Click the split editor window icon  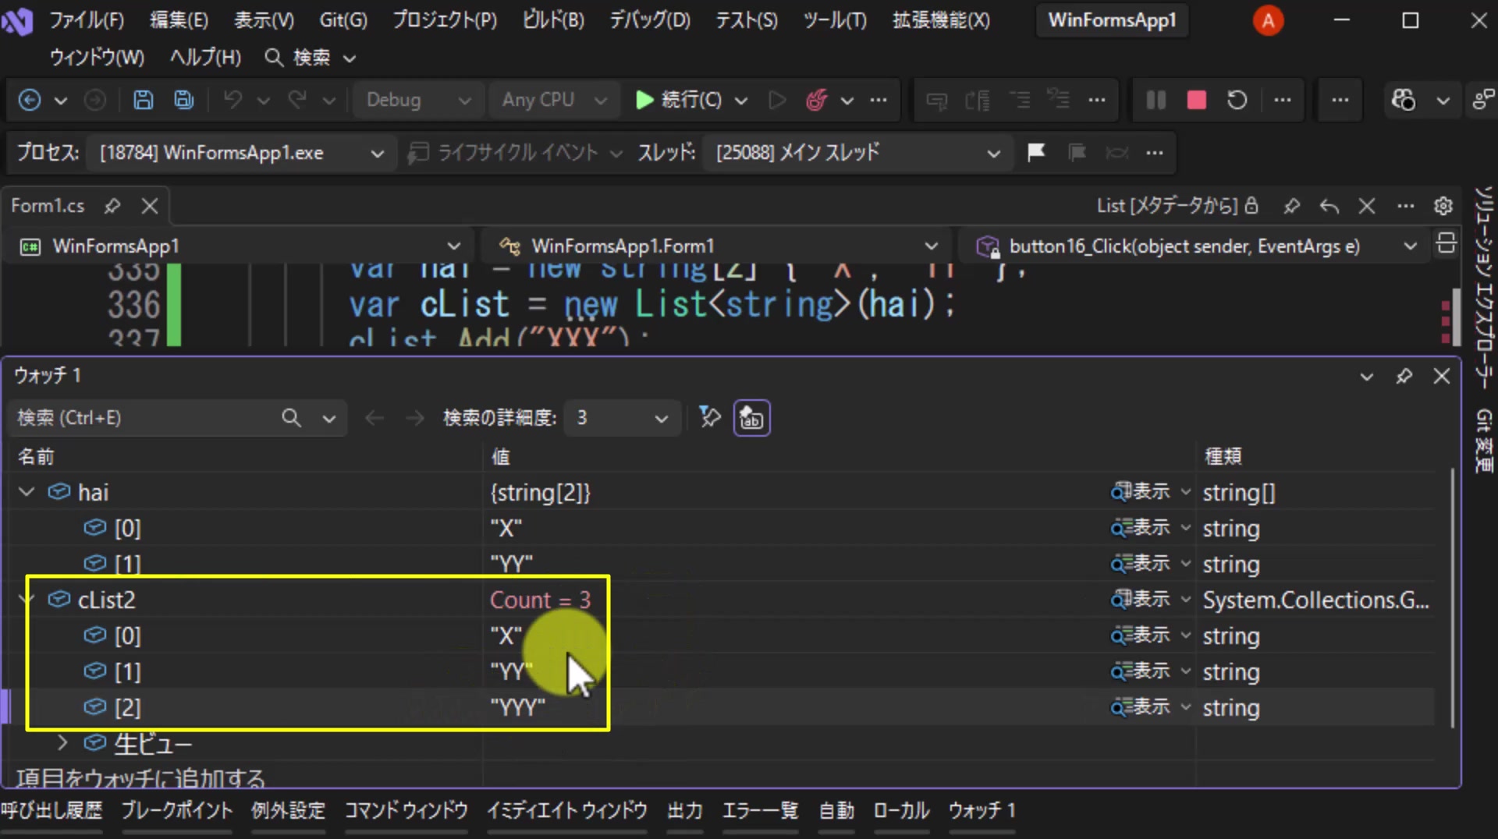(x=1446, y=244)
